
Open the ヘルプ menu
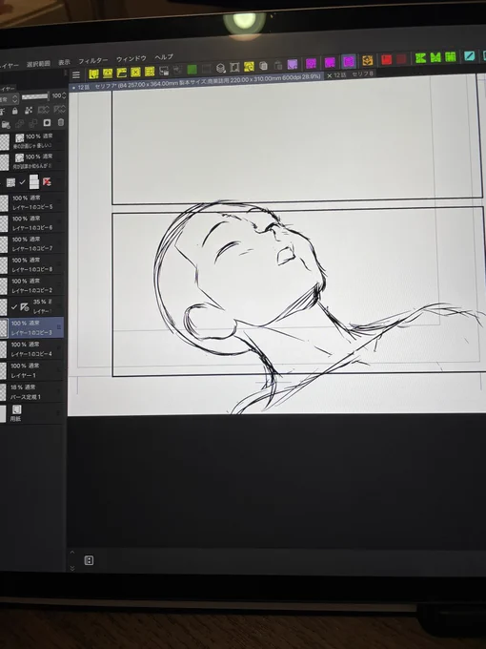coord(164,57)
